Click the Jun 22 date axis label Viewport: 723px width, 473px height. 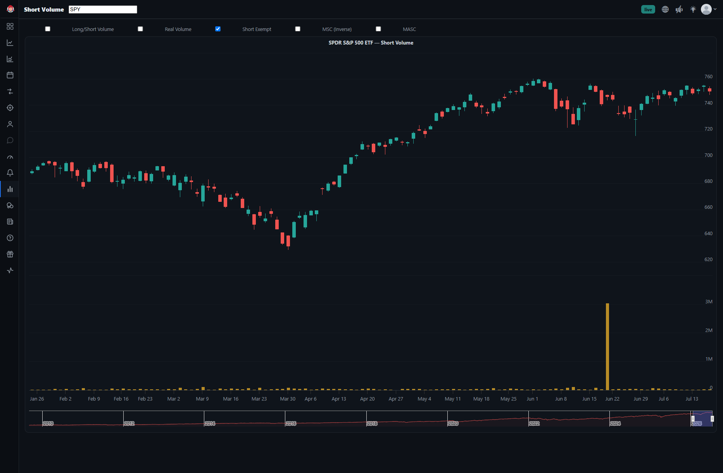click(612, 399)
